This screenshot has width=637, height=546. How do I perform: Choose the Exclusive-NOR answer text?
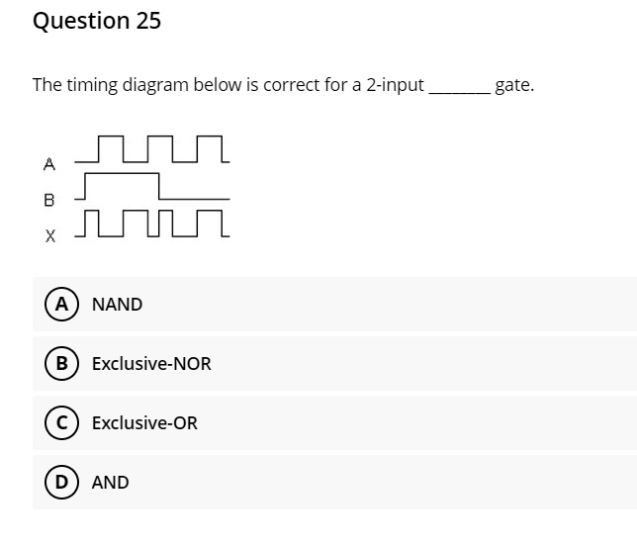point(151,364)
